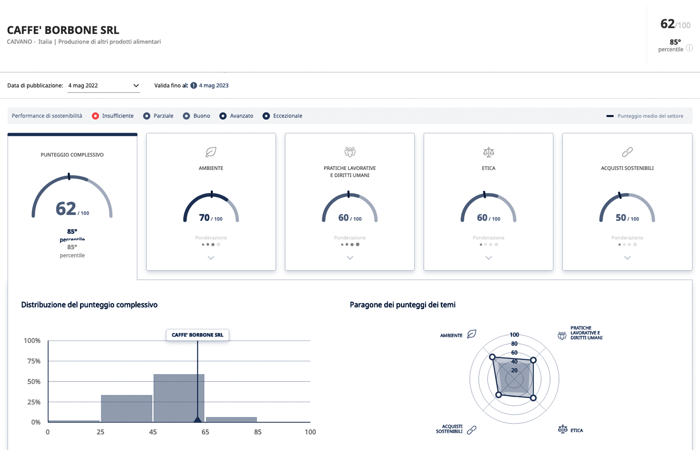Click the company marker triangle on histogram axis
The image size is (700, 450).
point(197,419)
